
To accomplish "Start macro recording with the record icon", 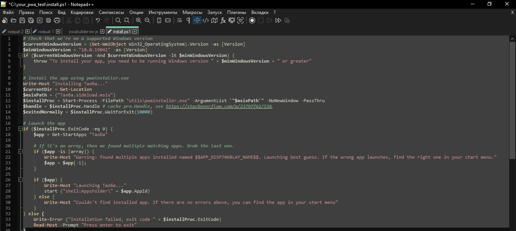I will (252, 20).
